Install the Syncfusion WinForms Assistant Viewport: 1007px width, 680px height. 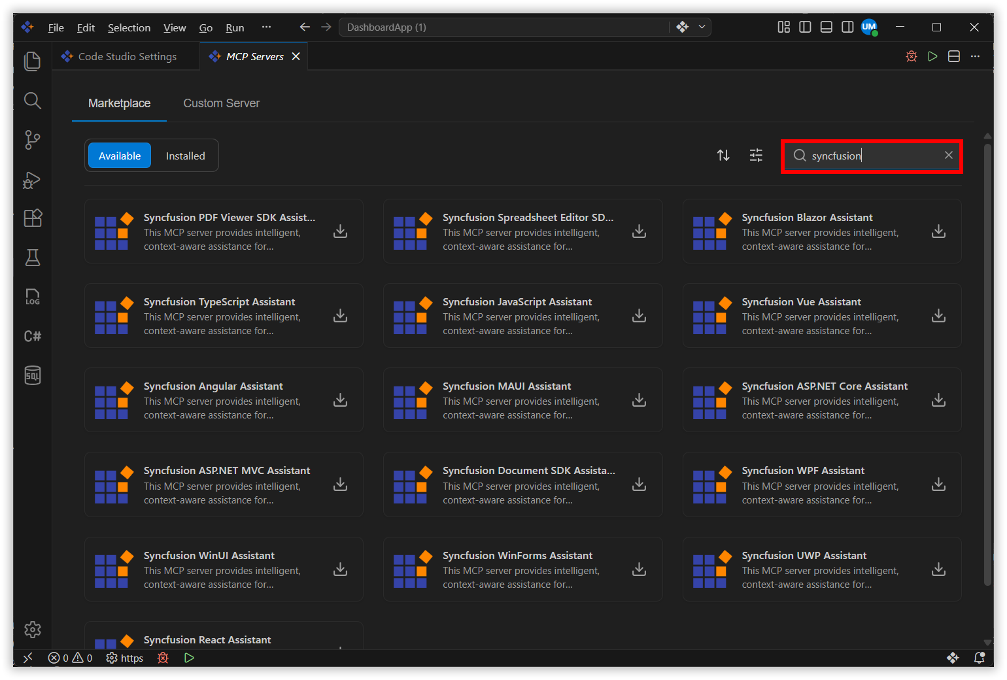(640, 569)
